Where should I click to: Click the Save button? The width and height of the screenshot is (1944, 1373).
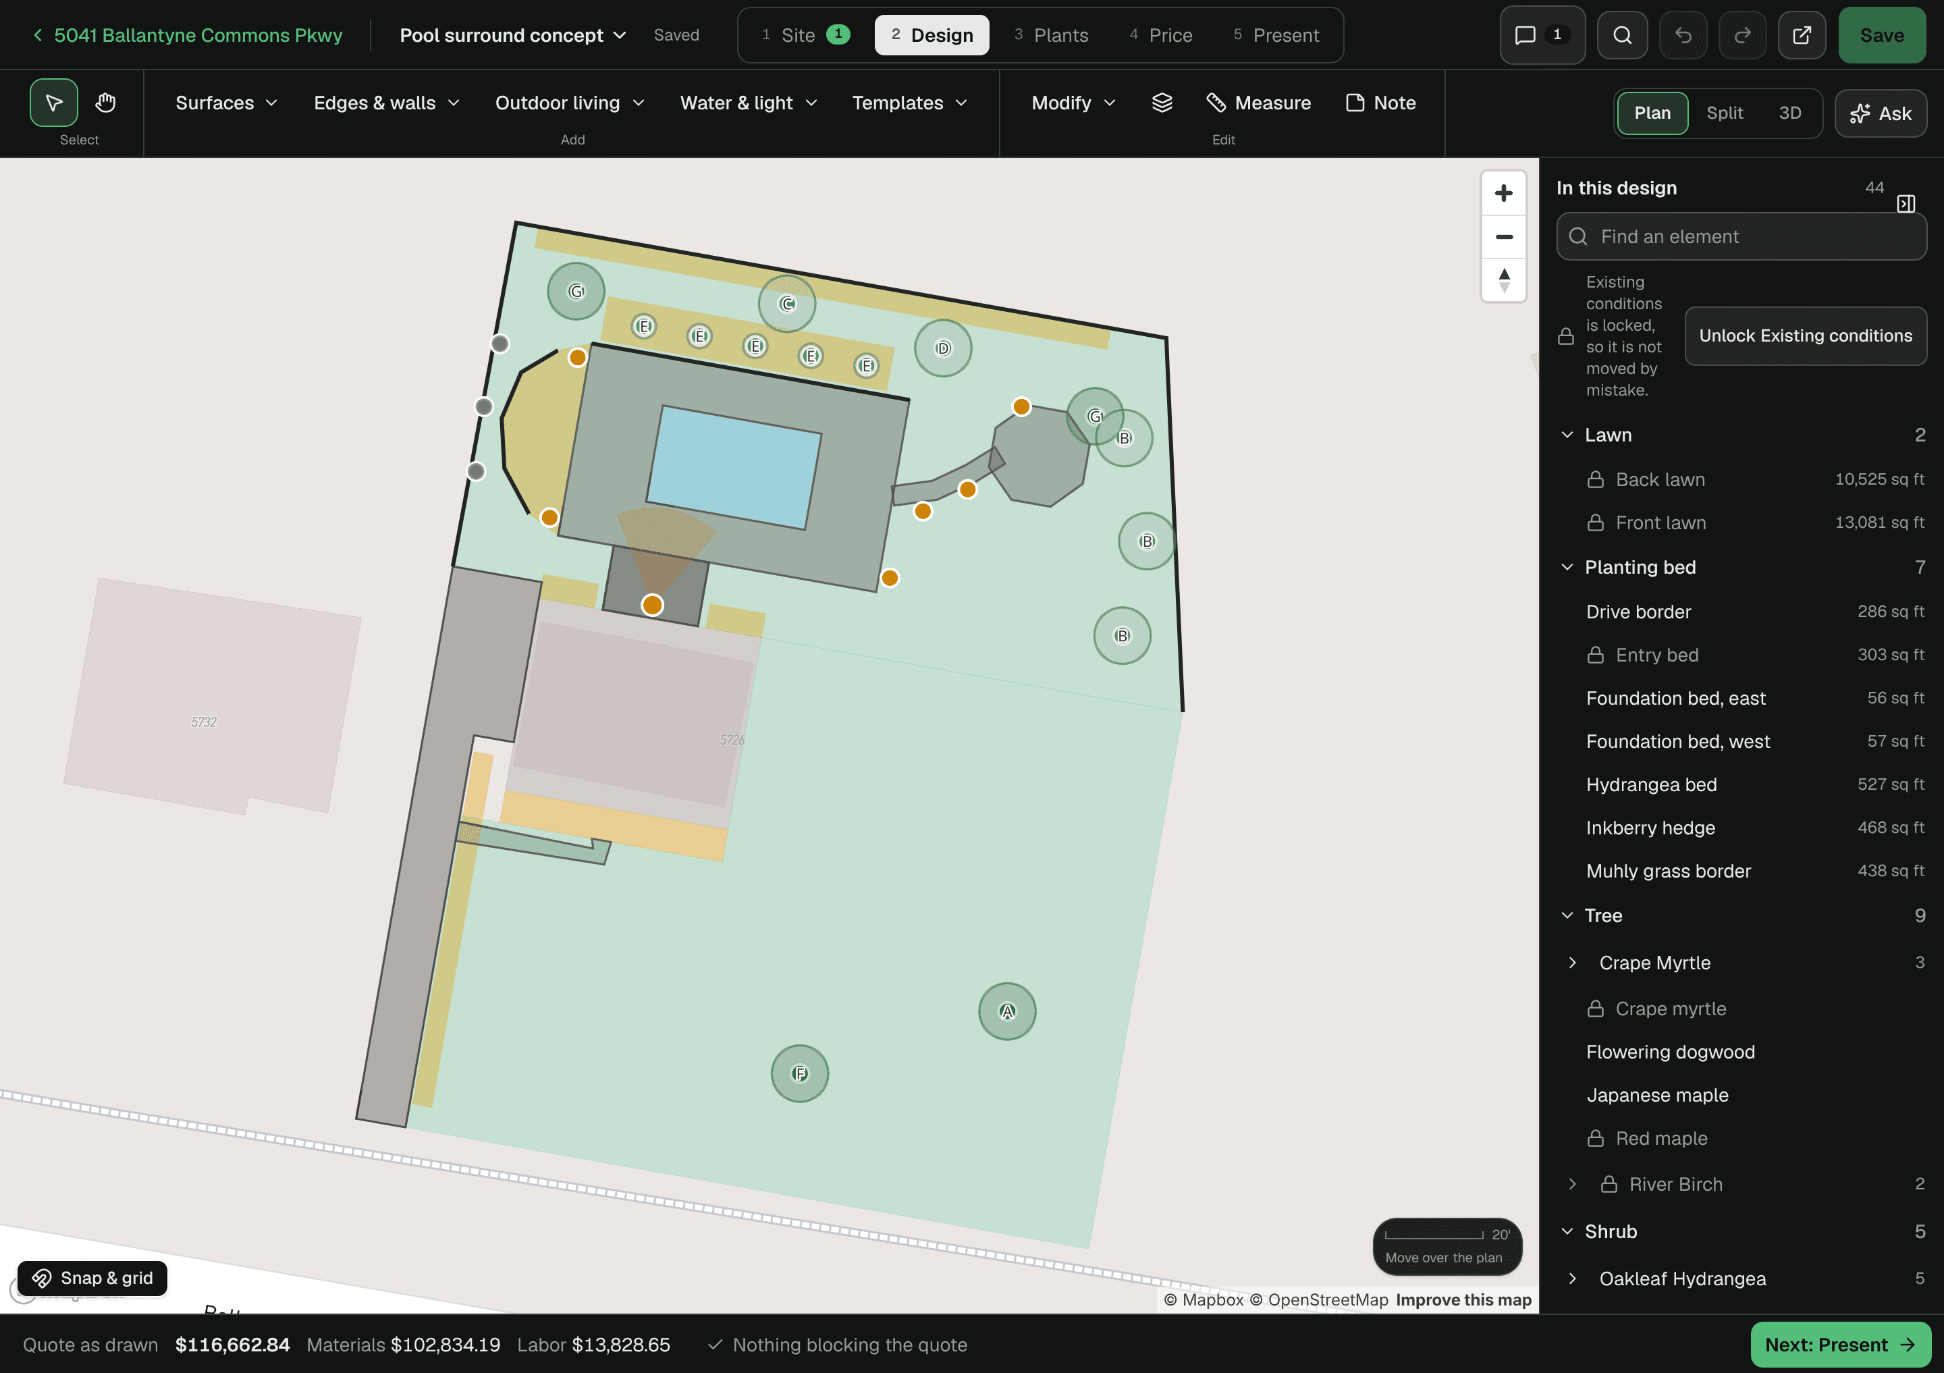1881,34
